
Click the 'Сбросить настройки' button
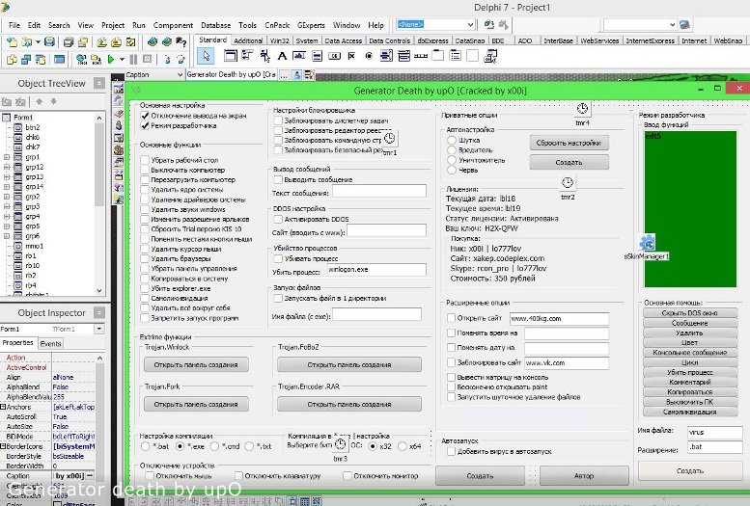[569, 143]
